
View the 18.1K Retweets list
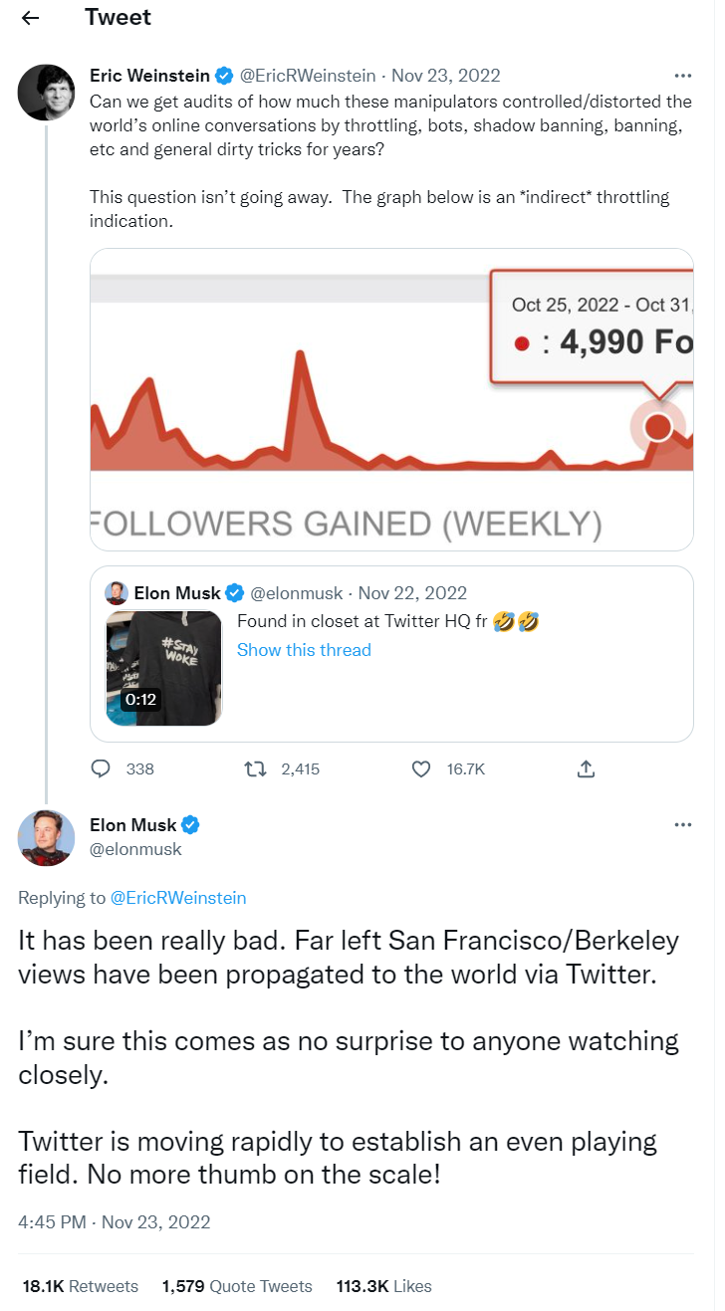(80, 1286)
